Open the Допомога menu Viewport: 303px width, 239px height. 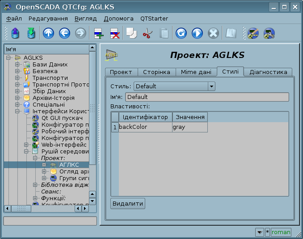coord(118,18)
